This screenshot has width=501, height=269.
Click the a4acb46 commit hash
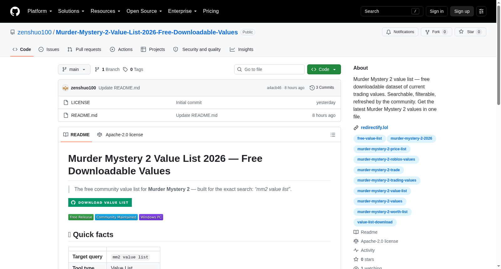274,88
